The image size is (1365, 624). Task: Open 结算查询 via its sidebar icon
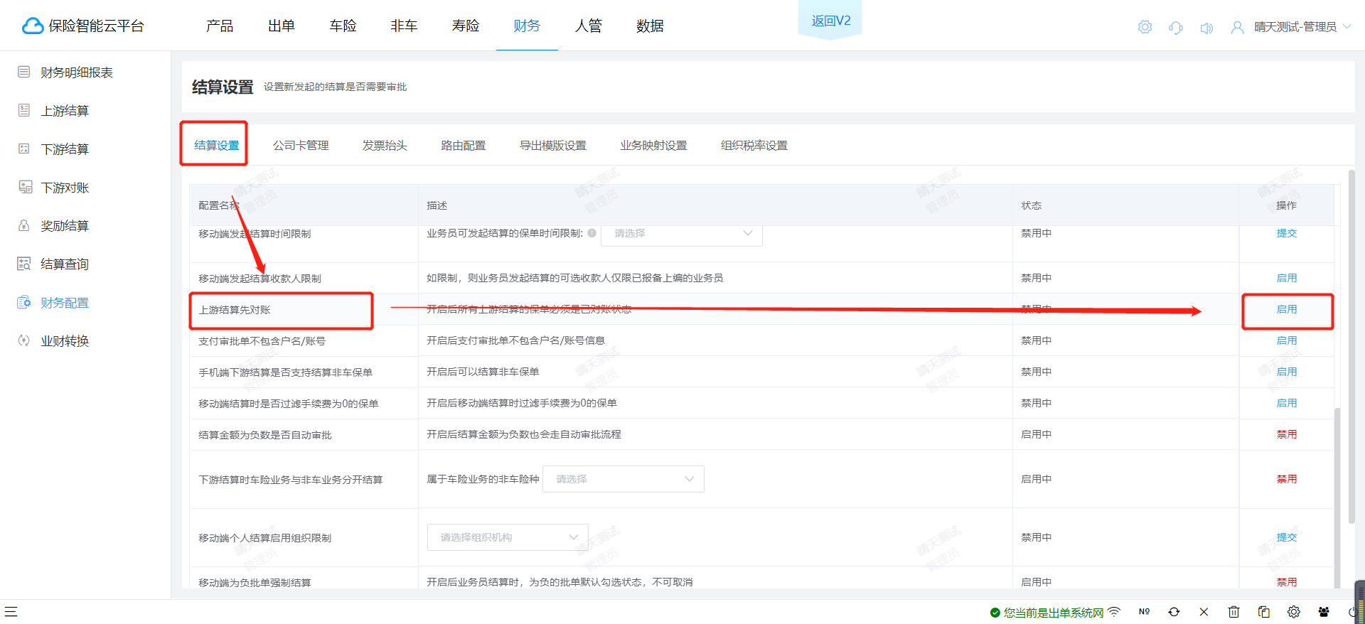(24, 264)
